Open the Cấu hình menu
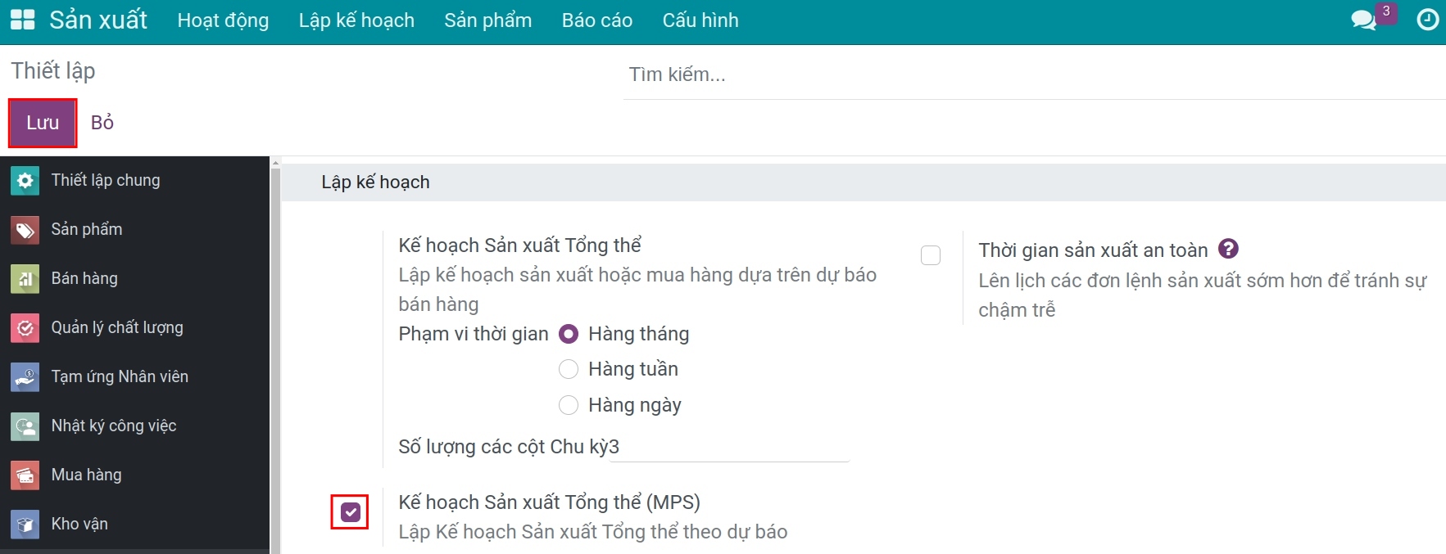Image resolution: width=1446 pixels, height=554 pixels. [x=700, y=20]
